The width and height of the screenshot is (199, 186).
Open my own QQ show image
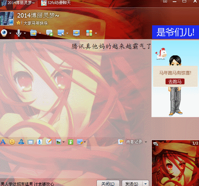point(175,163)
